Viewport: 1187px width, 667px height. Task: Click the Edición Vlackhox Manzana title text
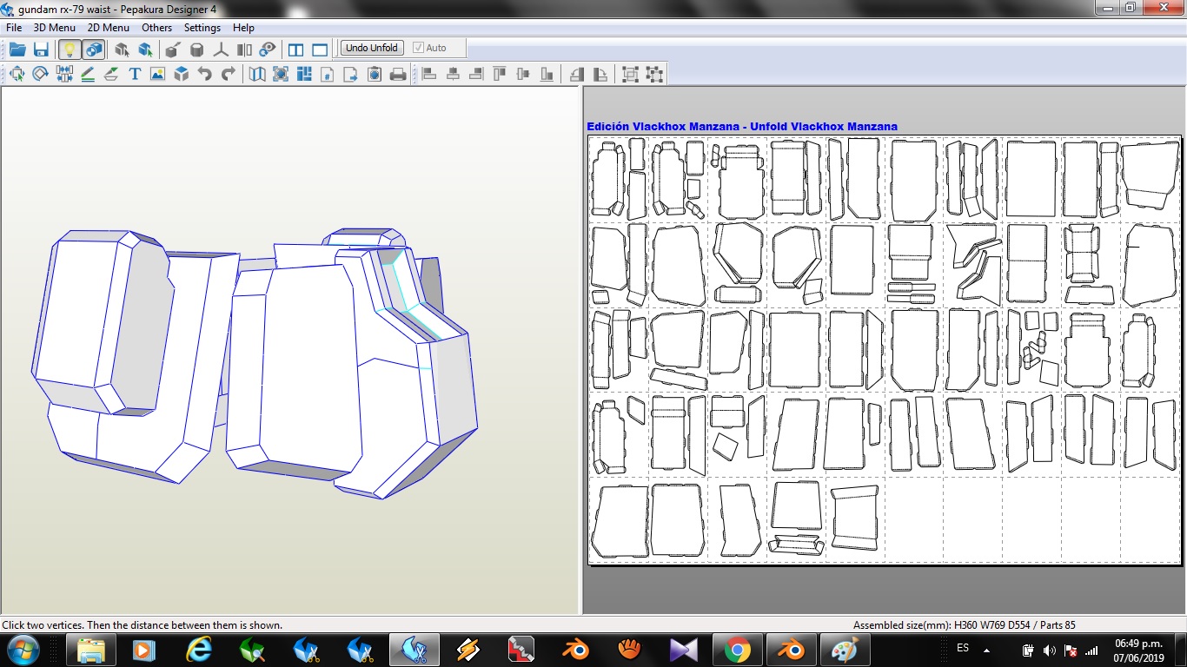click(742, 127)
